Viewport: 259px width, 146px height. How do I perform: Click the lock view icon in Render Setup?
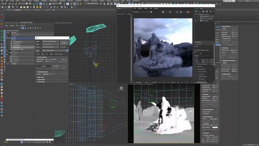point(67,50)
